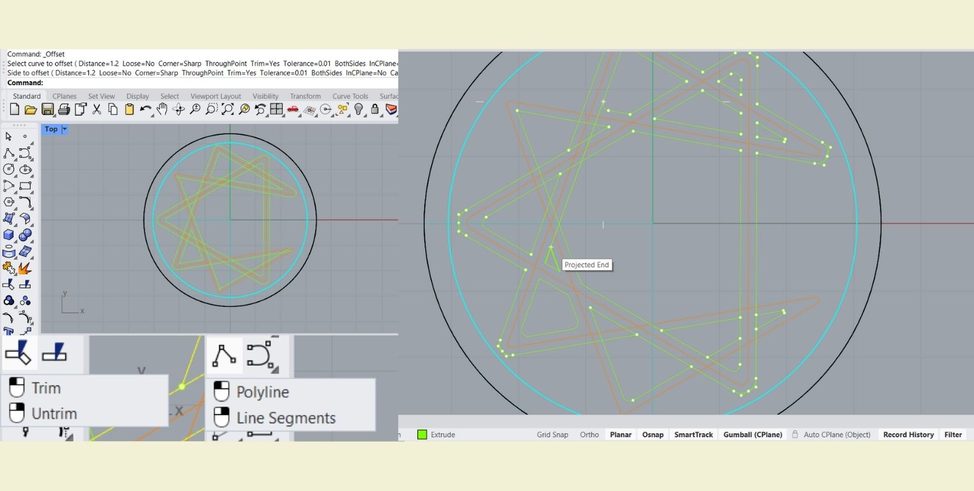Save the model with the floppy disk icon

(47, 110)
